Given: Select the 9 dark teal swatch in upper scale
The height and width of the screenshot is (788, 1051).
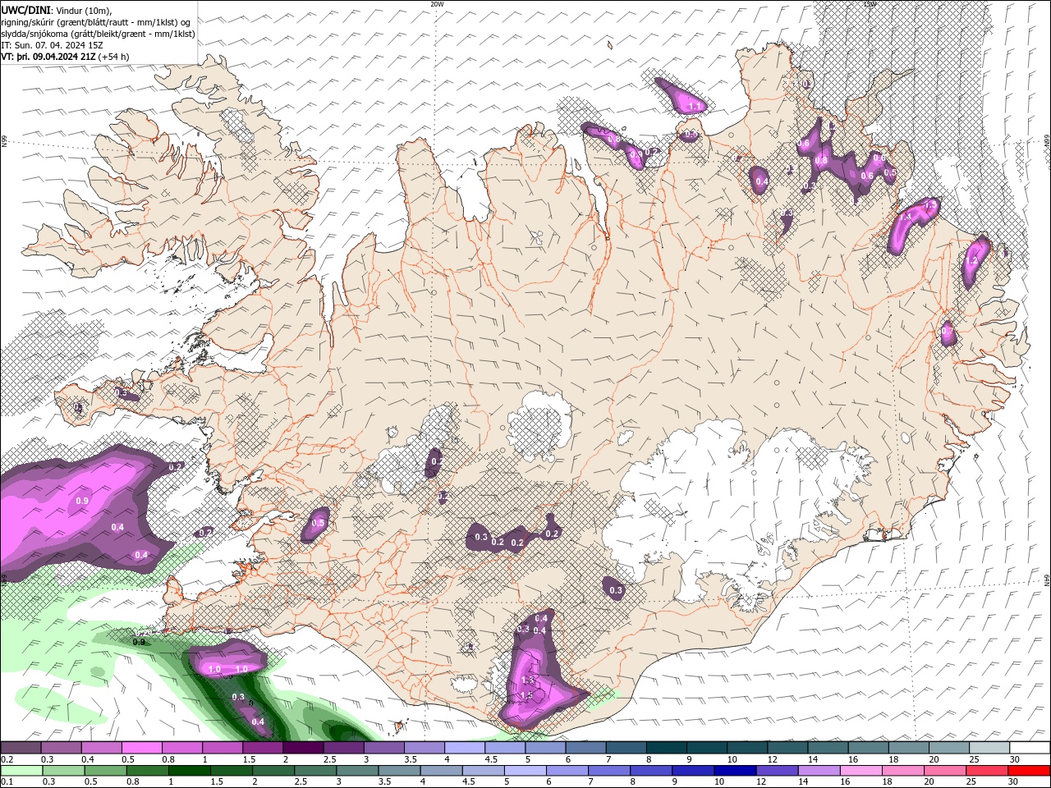Looking at the screenshot, I should pyautogui.click(x=707, y=748).
